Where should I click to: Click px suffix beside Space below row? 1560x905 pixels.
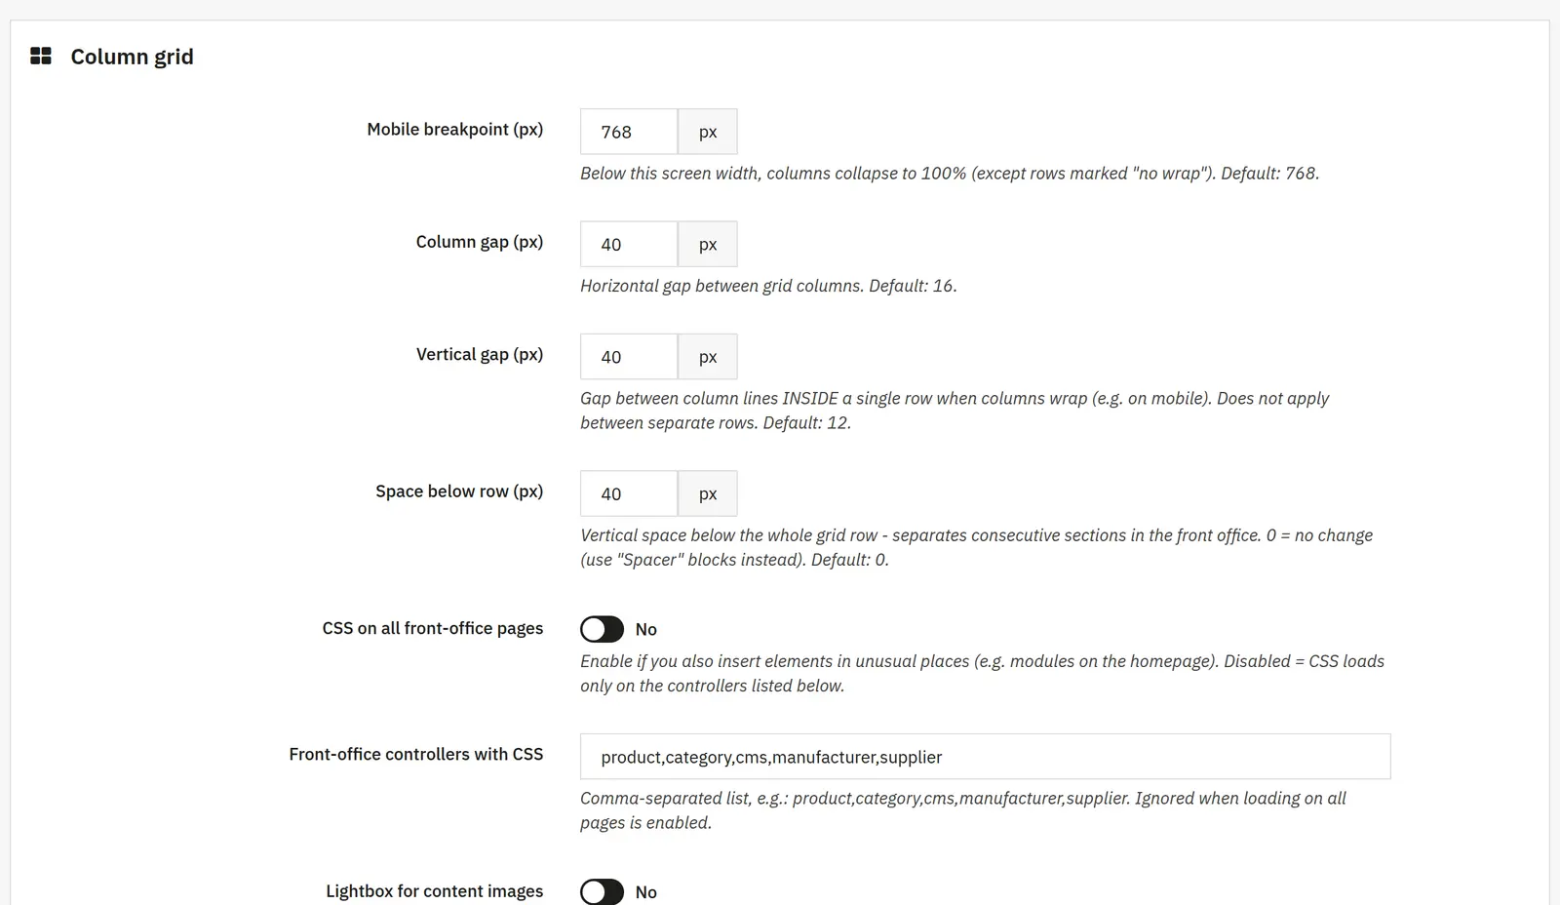(708, 493)
